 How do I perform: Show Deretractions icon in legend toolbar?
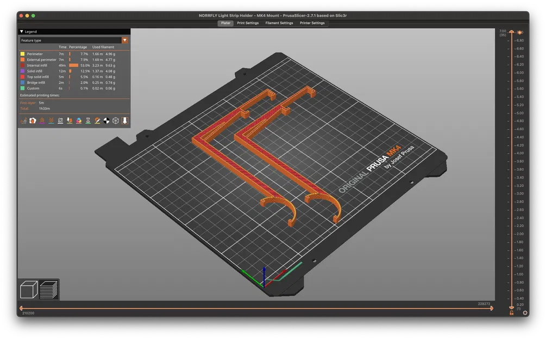tap(51, 120)
